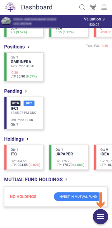Expand the Positions section chevron
Screen dimensions: 112x228
29,47
